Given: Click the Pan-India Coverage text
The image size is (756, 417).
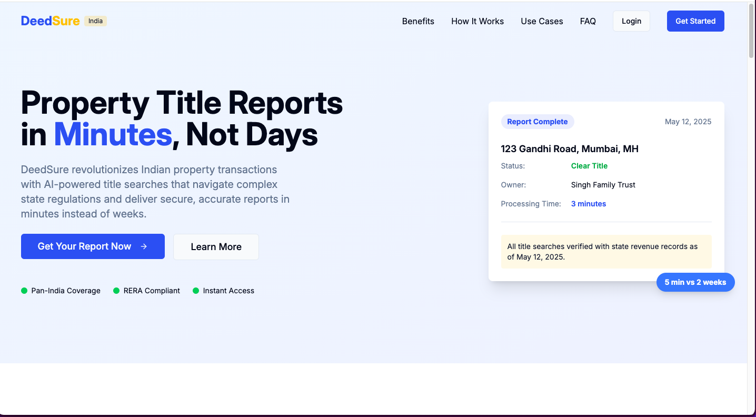Looking at the screenshot, I should click(x=66, y=291).
